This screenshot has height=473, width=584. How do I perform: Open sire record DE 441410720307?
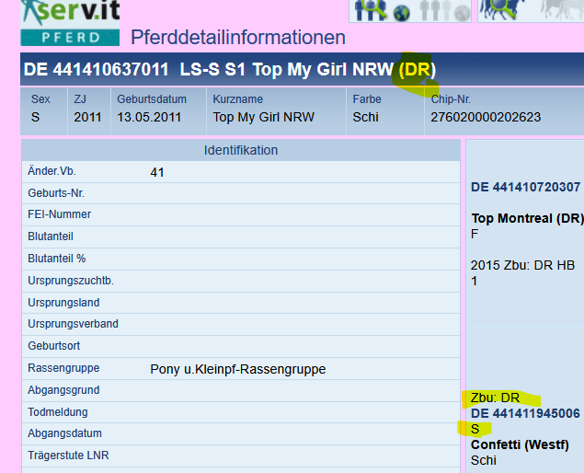525,187
